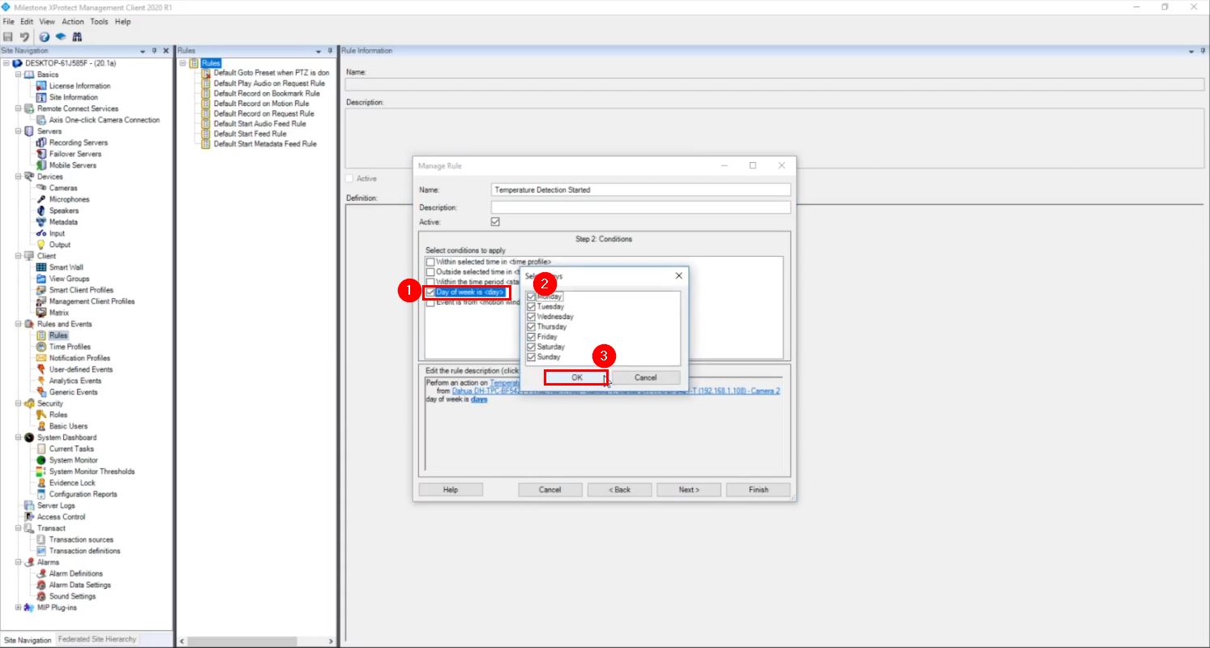
Task: Select the Time Profiles icon under Rules and Events
Action: click(42, 346)
